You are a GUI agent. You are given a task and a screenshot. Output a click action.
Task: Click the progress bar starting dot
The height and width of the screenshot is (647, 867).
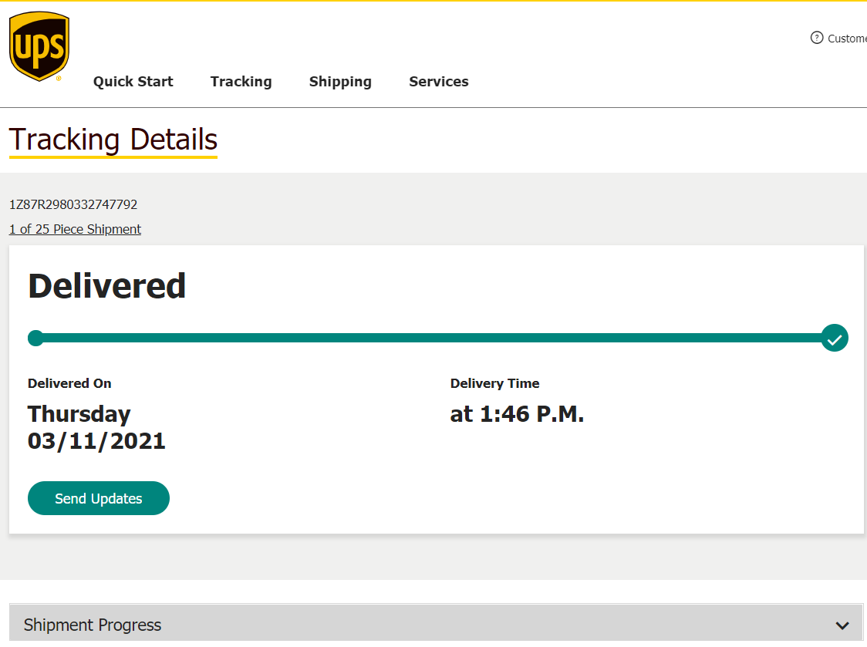click(x=35, y=338)
